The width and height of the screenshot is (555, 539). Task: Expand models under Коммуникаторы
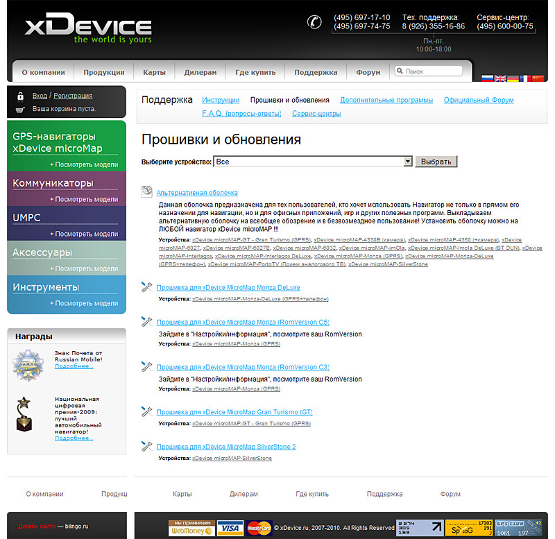click(84, 199)
